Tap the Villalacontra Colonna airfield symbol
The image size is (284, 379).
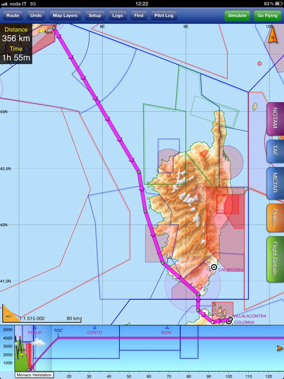pyautogui.click(x=229, y=320)
